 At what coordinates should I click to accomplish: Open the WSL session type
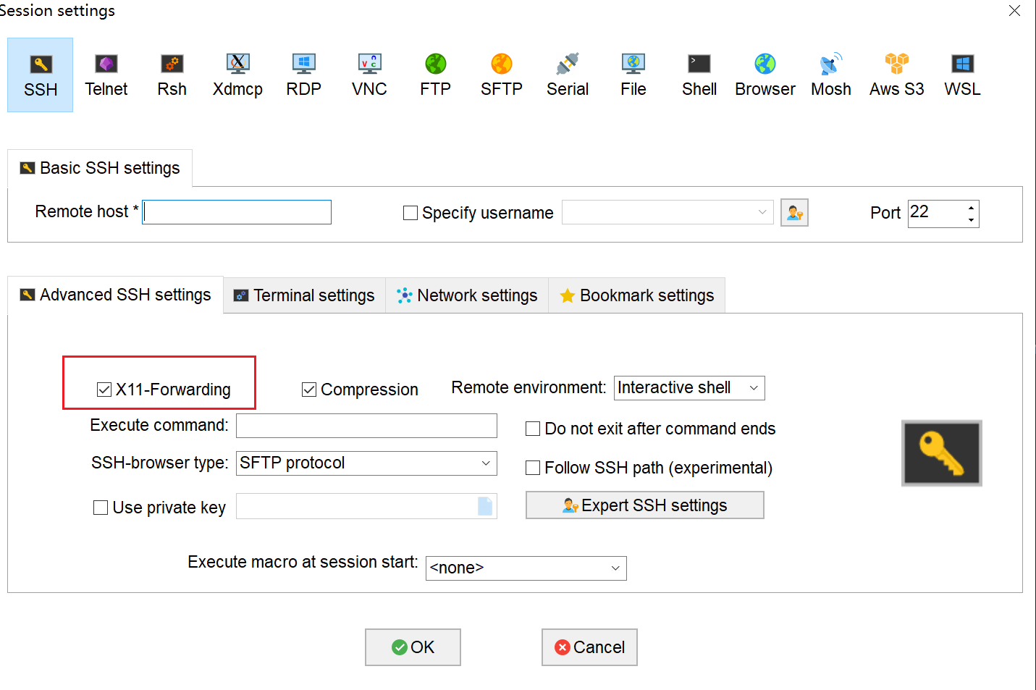[x=962, y=75]
